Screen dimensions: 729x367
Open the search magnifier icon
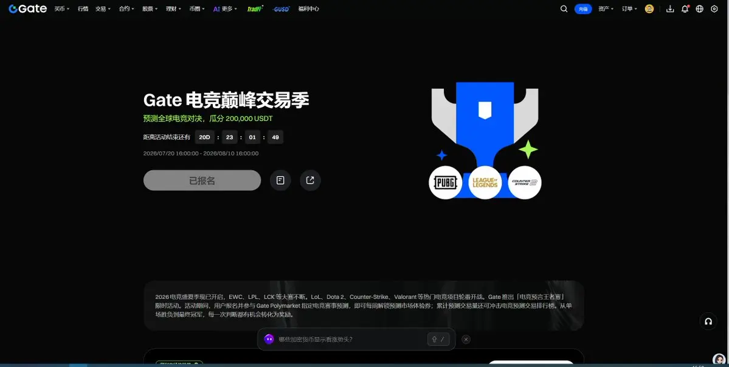coord(564,9)
